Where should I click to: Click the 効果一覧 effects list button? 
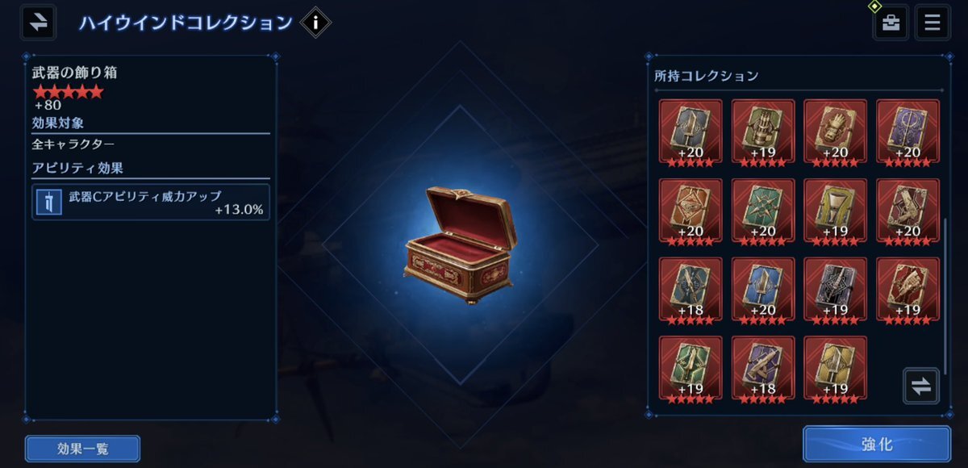pos(82,449)
